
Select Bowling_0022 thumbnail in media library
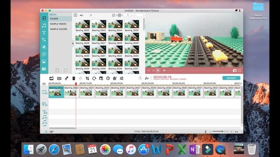click(82, 24)
